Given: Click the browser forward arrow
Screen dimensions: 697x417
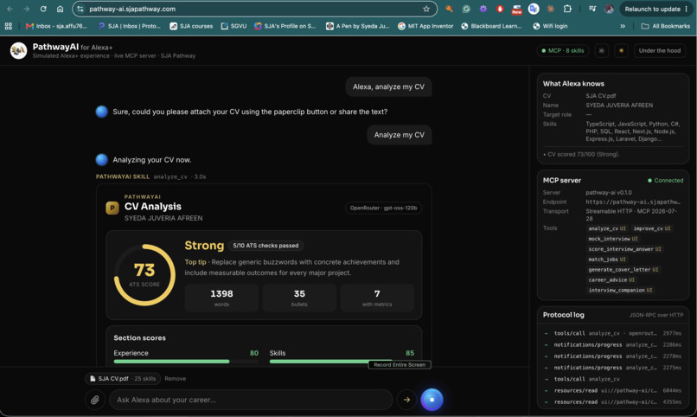Looking at the screenshot, I should click(x=26, y=9).
